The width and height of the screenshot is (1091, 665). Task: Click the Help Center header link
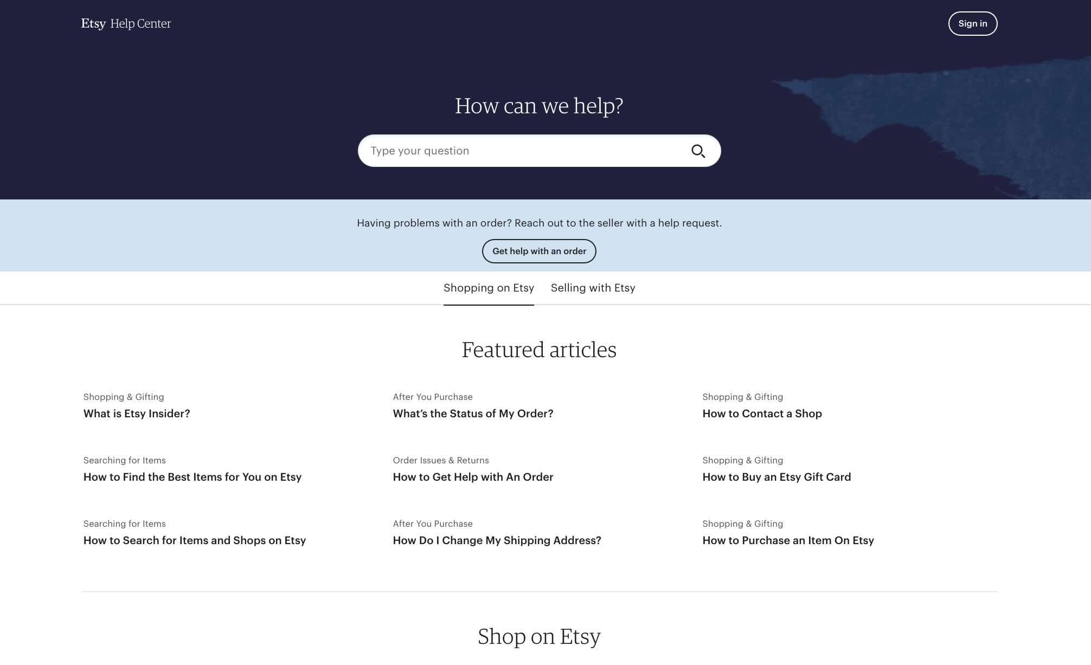140,23
